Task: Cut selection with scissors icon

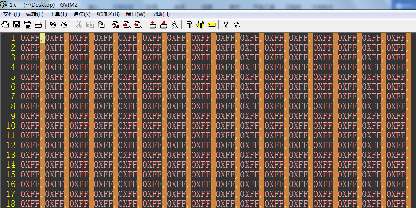Action: pos(78,25)
